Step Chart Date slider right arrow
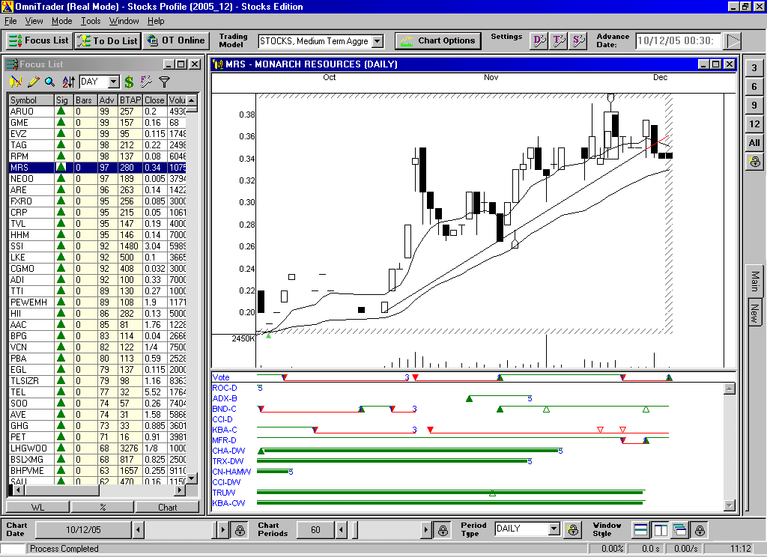 [223, 529]
